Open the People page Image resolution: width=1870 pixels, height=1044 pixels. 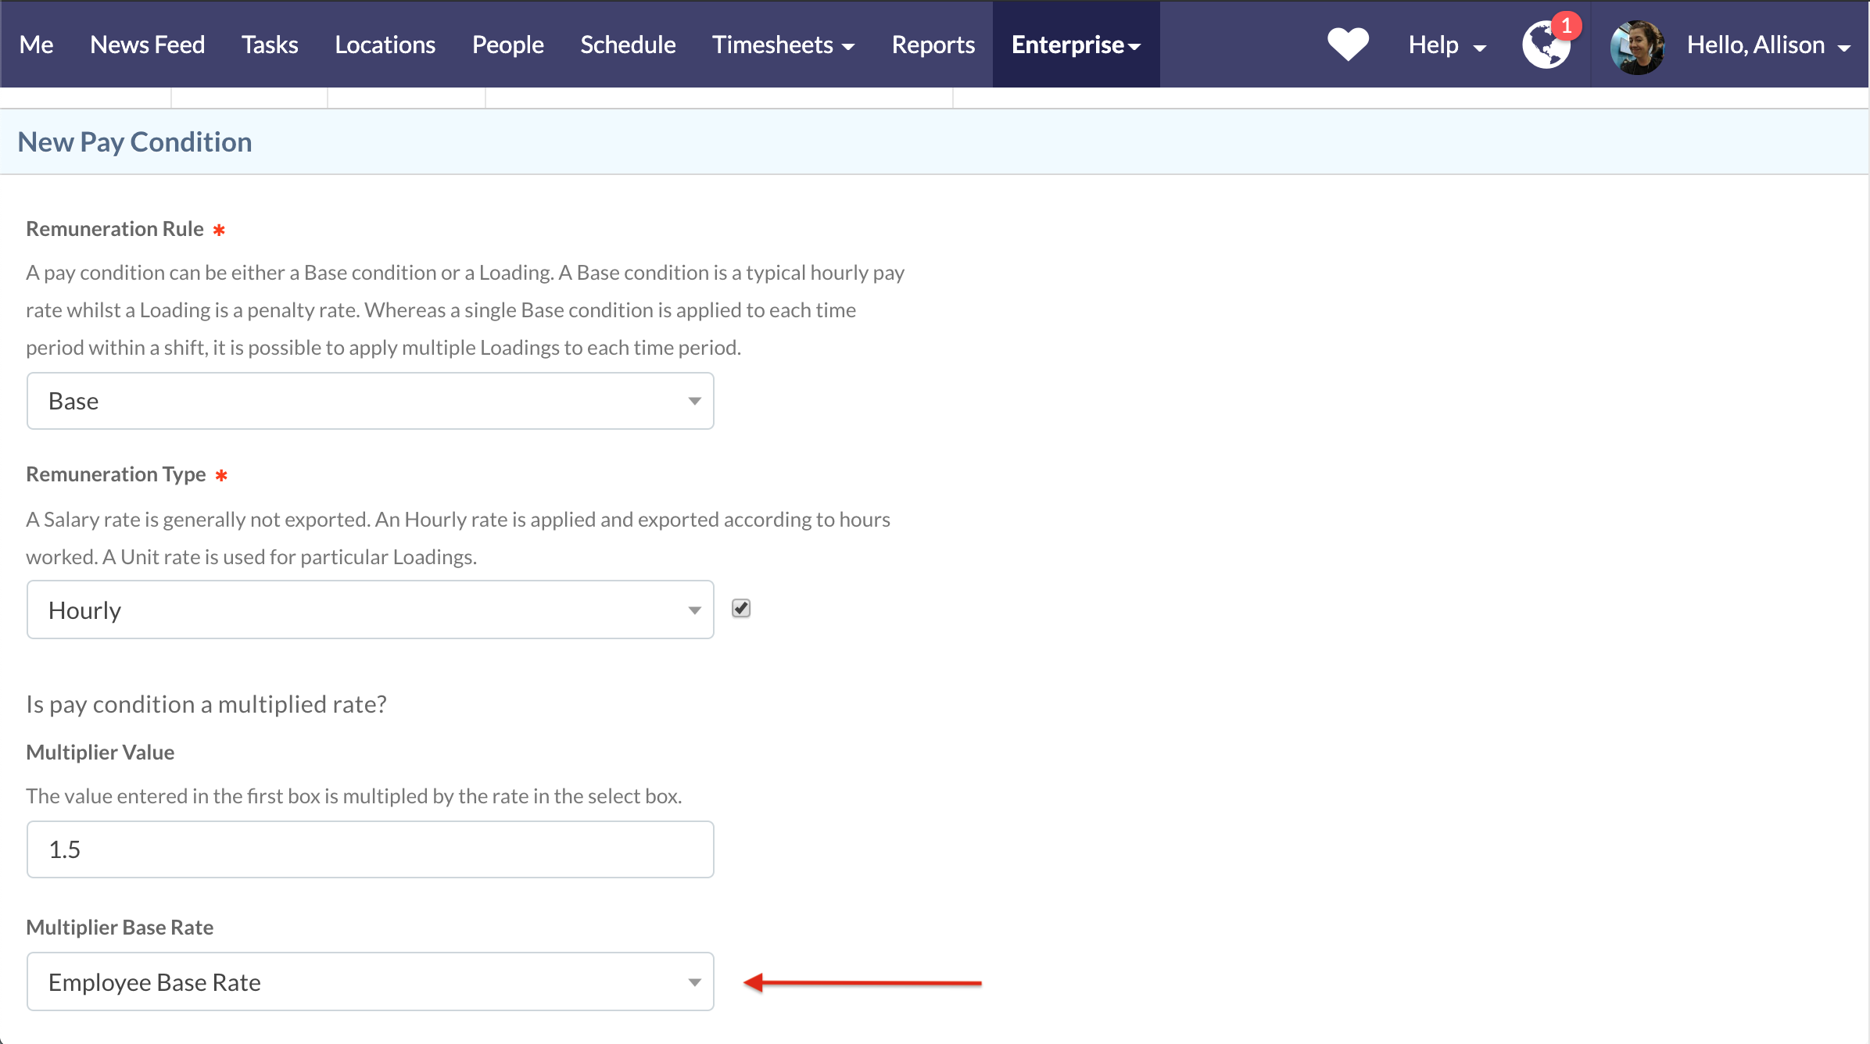tap(507, 45)
